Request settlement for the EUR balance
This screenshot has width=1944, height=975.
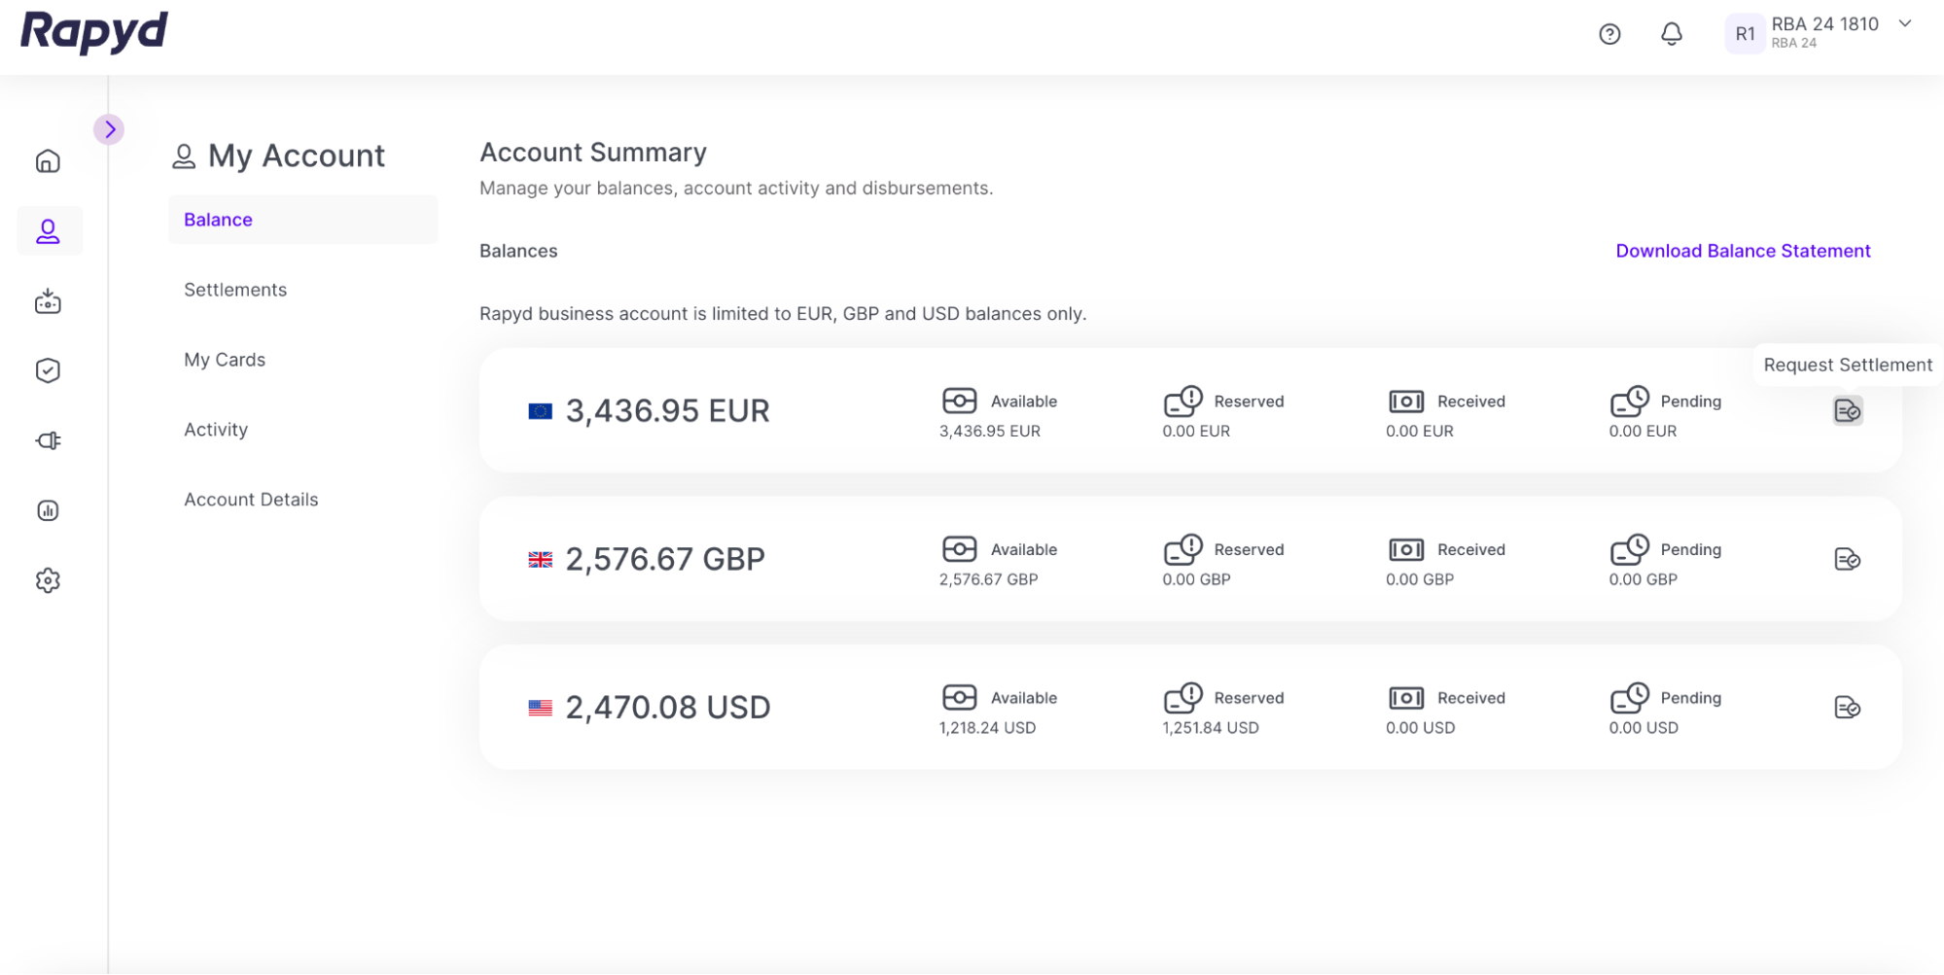click(x=1847, y=411)
